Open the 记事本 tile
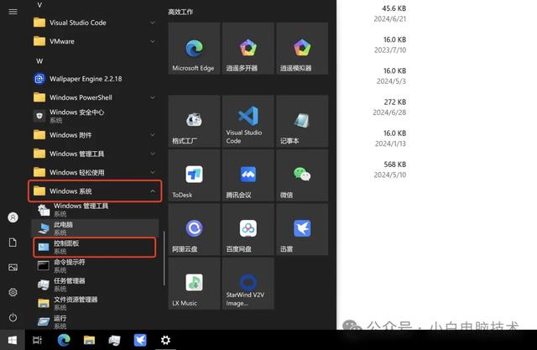 (302, 121)
